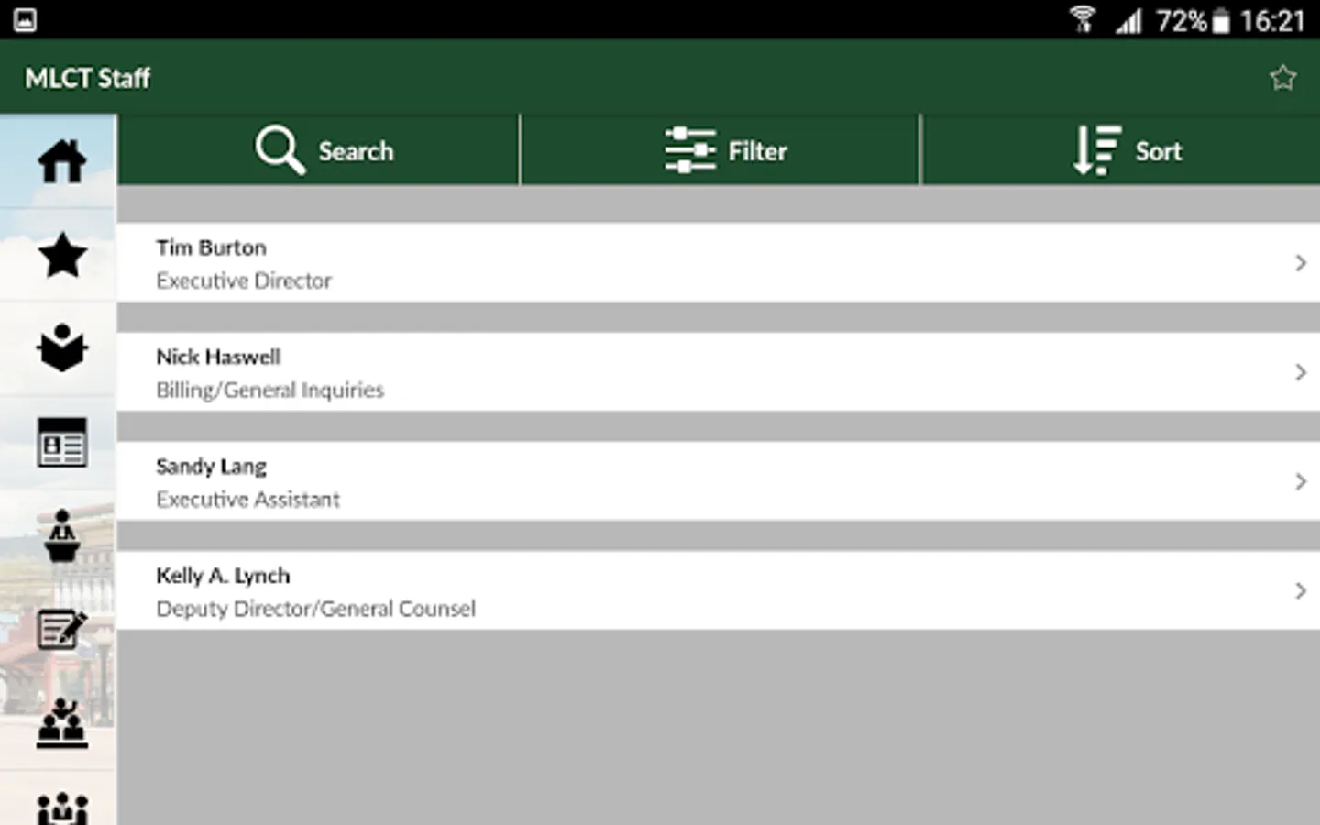Click the Search label in toolbar
1320x825 pixels.
coord(356,151)
